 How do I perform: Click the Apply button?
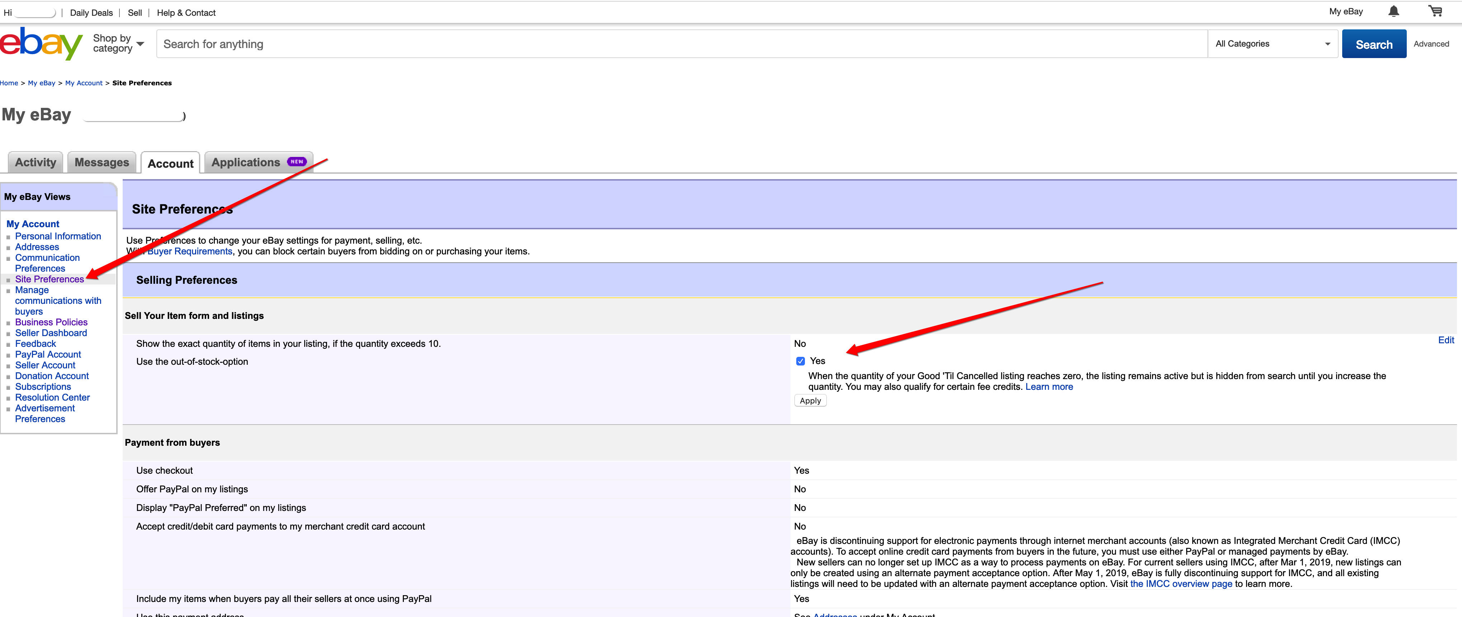click(x=810, y=400)
